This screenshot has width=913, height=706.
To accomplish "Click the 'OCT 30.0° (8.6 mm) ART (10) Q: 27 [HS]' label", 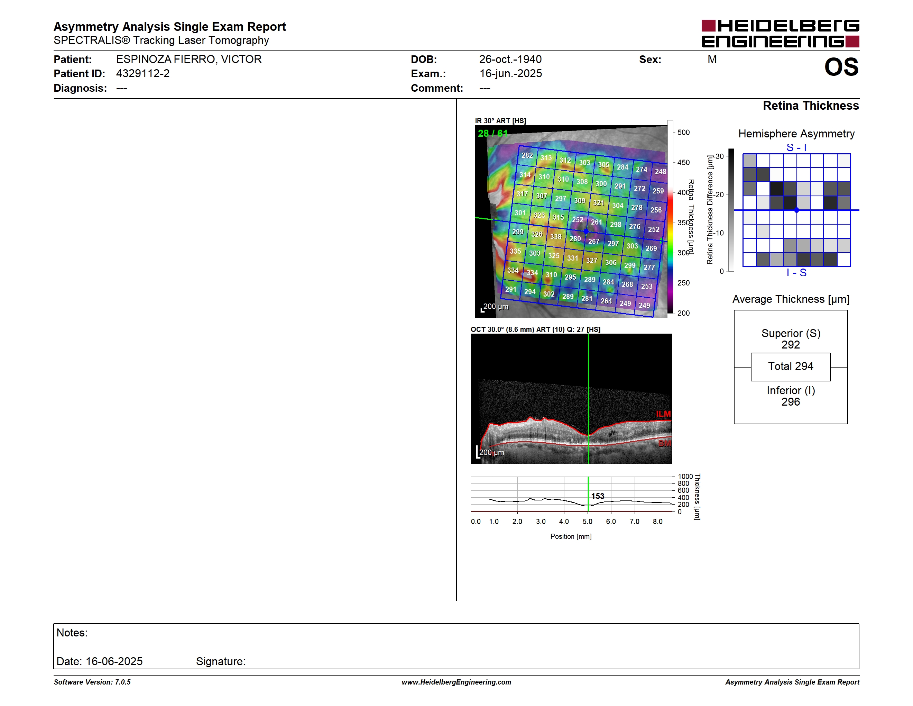I will tap(535, 329).
